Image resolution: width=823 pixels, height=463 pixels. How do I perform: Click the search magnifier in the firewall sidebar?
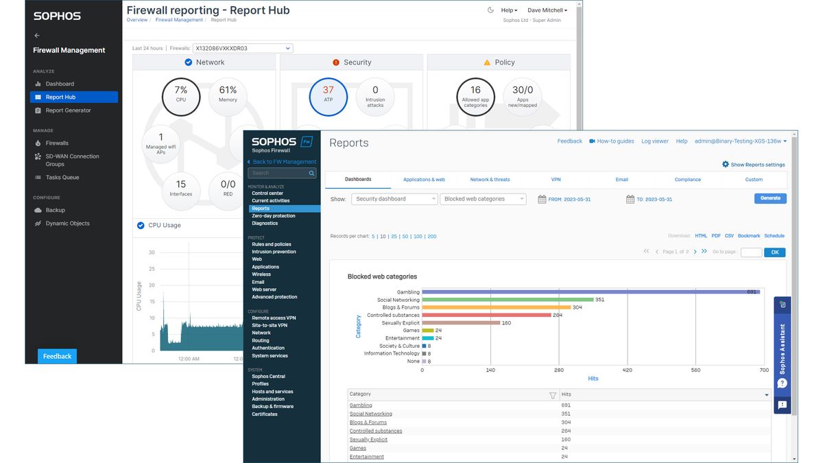[310, 172]
